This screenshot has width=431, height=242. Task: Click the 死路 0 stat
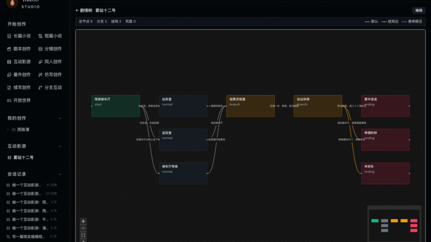click(x=130, y=22)
